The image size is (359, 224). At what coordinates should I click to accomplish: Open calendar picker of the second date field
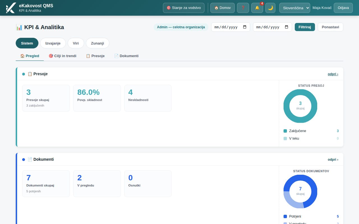(286, 27)
